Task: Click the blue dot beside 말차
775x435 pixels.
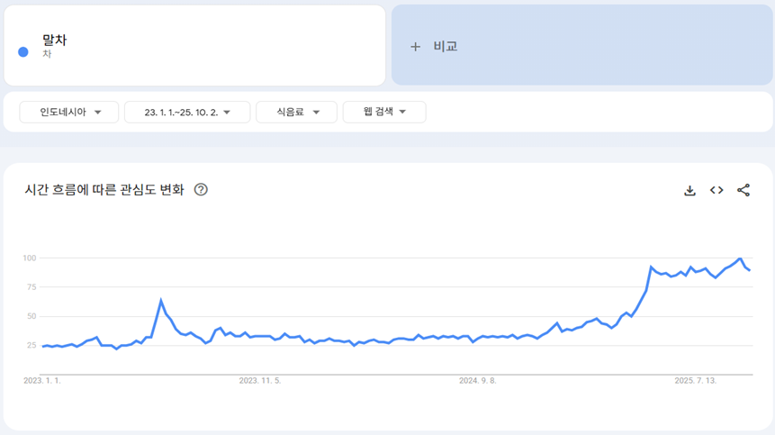Action: (23, 51)
